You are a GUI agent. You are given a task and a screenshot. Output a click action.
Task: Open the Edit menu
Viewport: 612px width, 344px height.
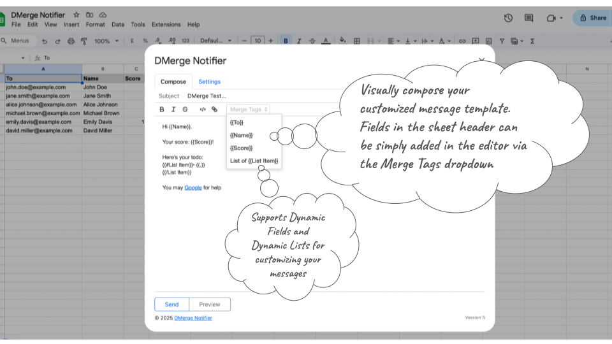(x=33, y=24)
